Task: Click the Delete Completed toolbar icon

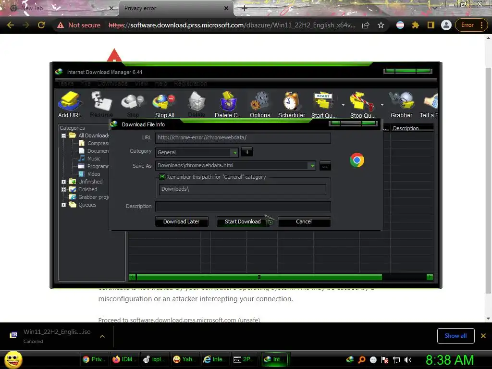Action: tap(228, 105)
